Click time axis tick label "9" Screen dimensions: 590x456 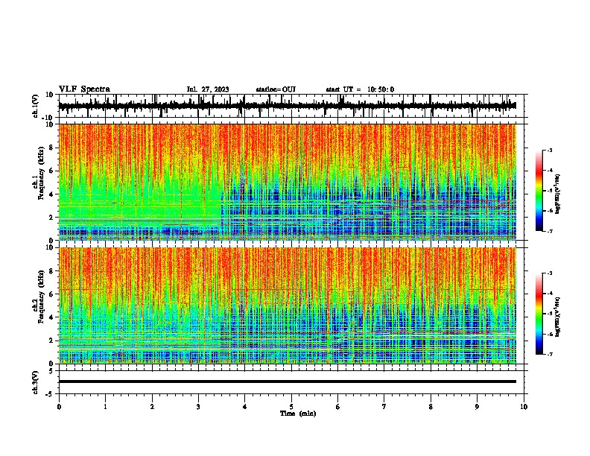click(477, 407)
